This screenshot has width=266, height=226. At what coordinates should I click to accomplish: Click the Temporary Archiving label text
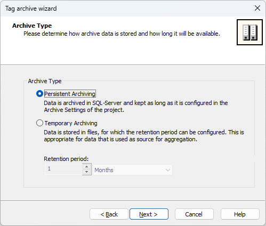(x=71, y=123)
